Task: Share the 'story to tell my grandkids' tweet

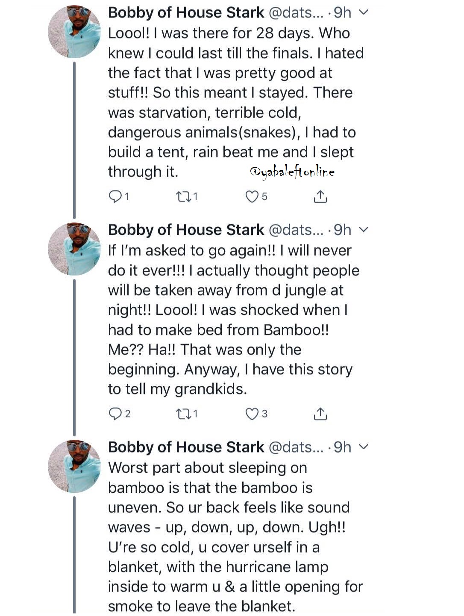Action: point(320,414)
